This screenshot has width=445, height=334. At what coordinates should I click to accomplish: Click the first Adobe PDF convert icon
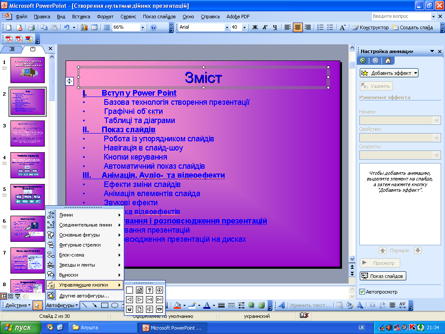[x=10, y=39]
